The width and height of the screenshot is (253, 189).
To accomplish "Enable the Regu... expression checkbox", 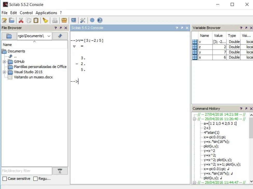I will pos(35,179).
